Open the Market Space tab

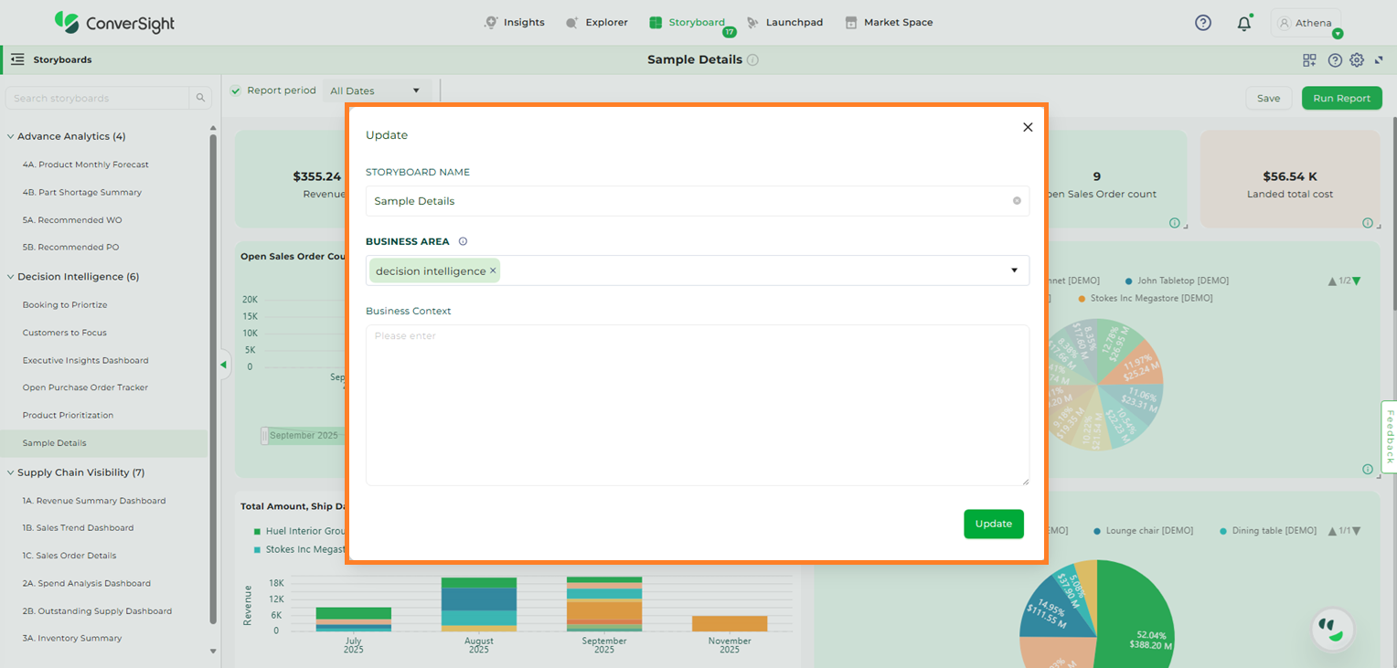point(889,23)
